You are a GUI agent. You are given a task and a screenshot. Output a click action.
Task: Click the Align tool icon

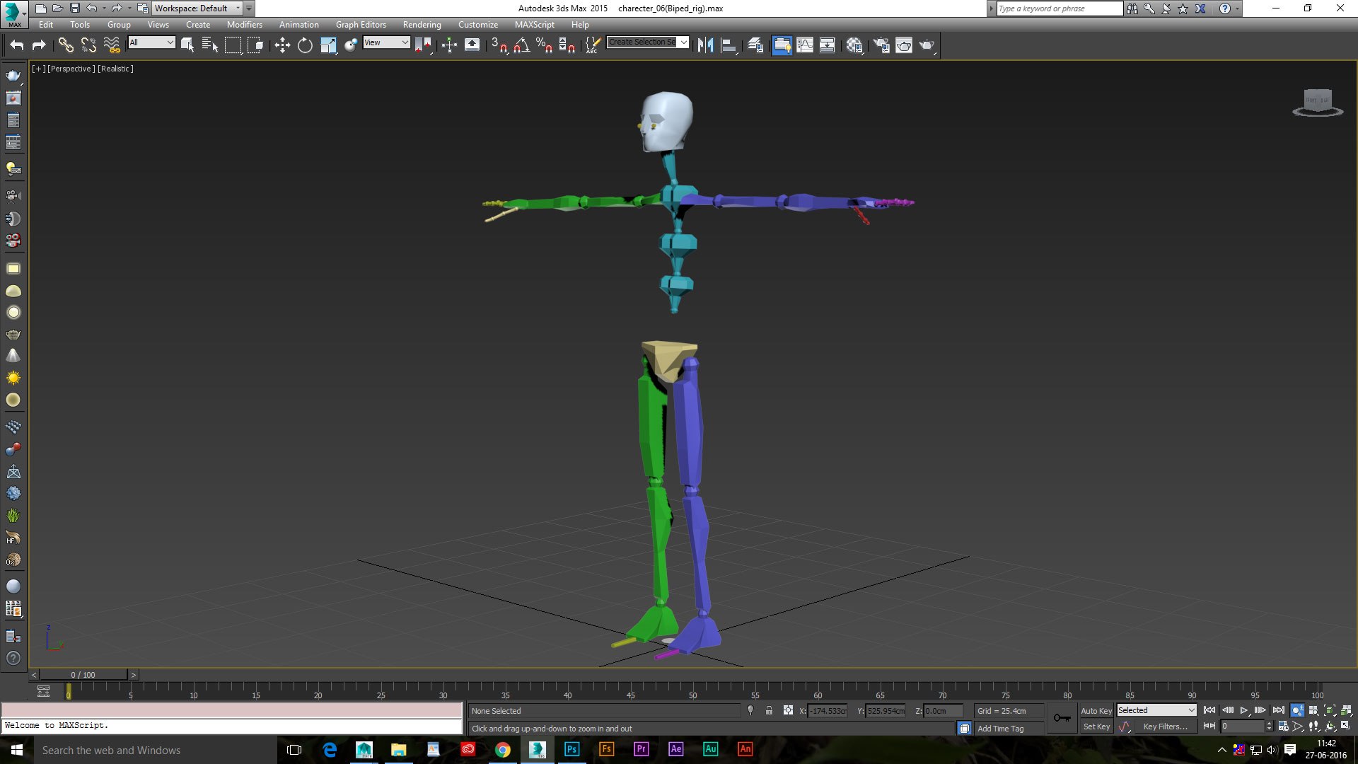point(729,45)
